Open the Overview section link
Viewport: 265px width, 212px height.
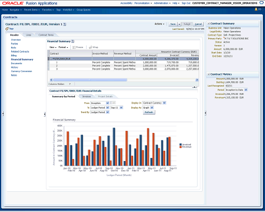(x=16, y=40)
